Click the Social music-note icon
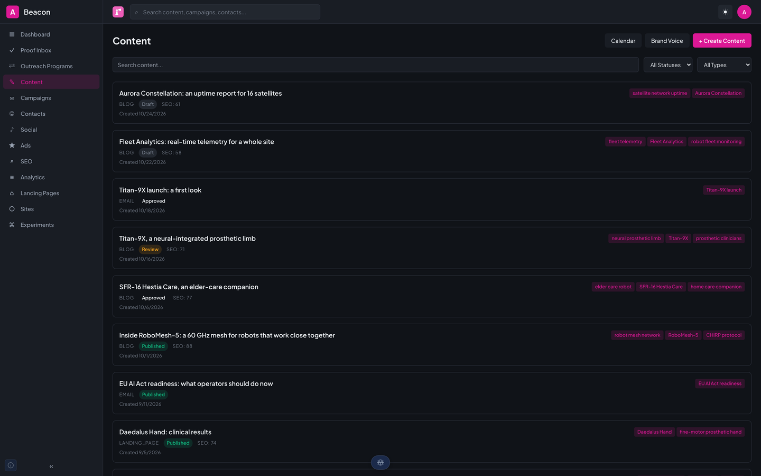This screenshot has width=761, height=476. pos(12,130)
